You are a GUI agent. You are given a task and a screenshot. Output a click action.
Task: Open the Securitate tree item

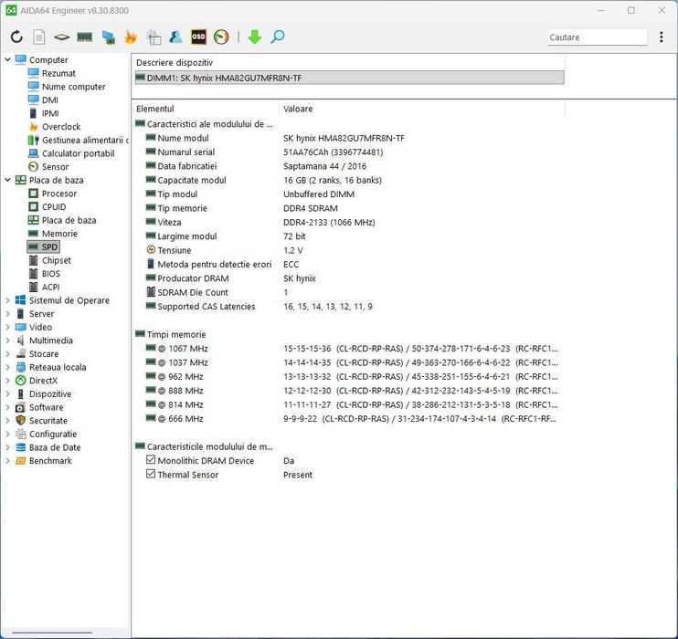48,421
